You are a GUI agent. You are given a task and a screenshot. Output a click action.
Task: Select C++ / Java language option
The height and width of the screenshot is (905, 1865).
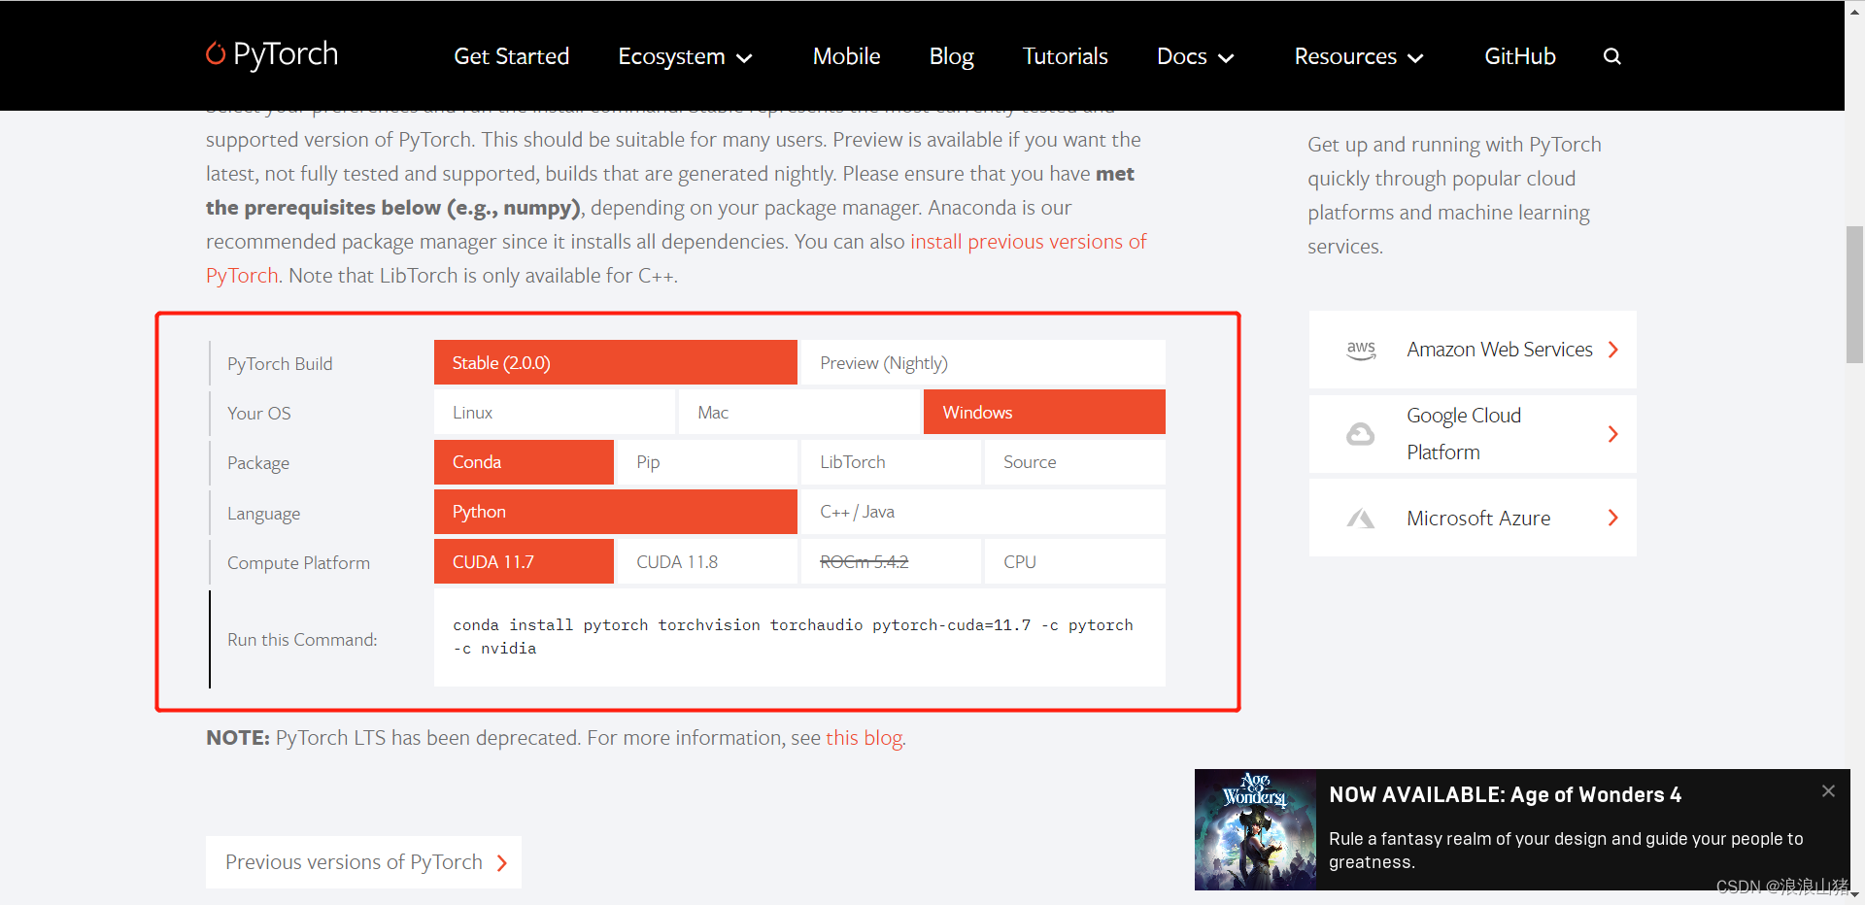click(x=983, y=512)
